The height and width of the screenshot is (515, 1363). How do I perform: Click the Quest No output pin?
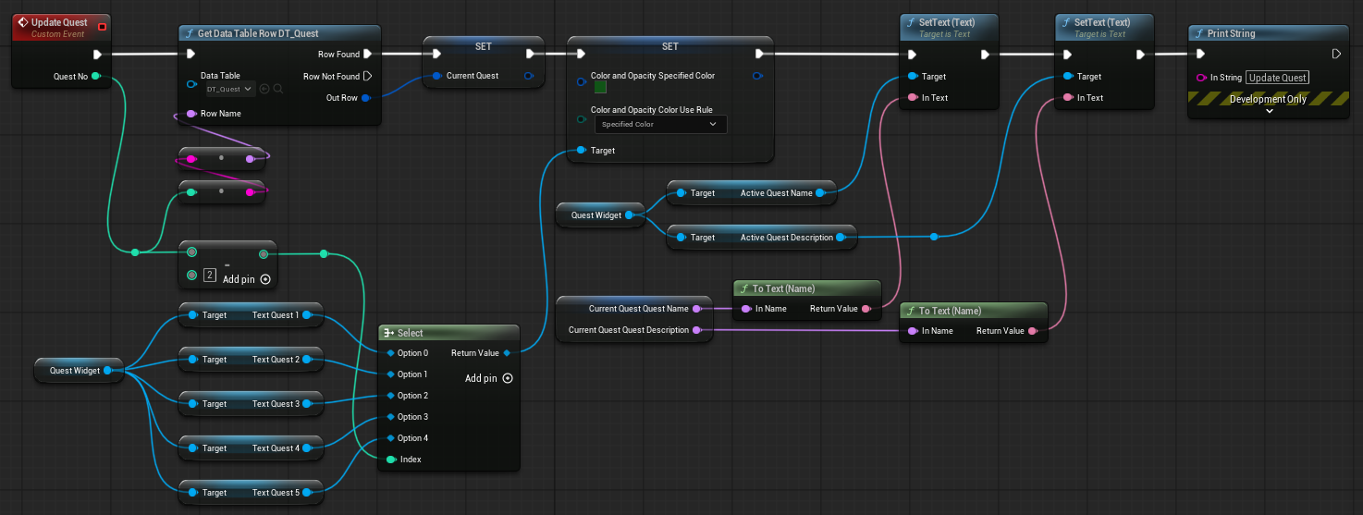[x=96, y=76]
